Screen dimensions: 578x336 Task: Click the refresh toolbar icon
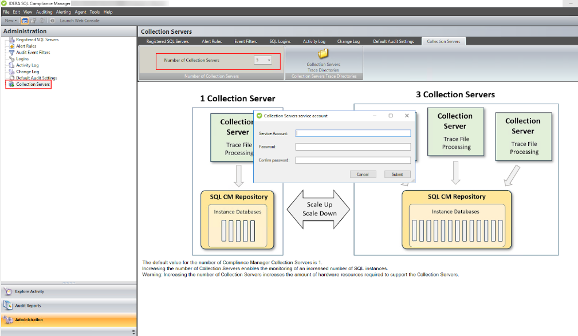pos(42,21)
